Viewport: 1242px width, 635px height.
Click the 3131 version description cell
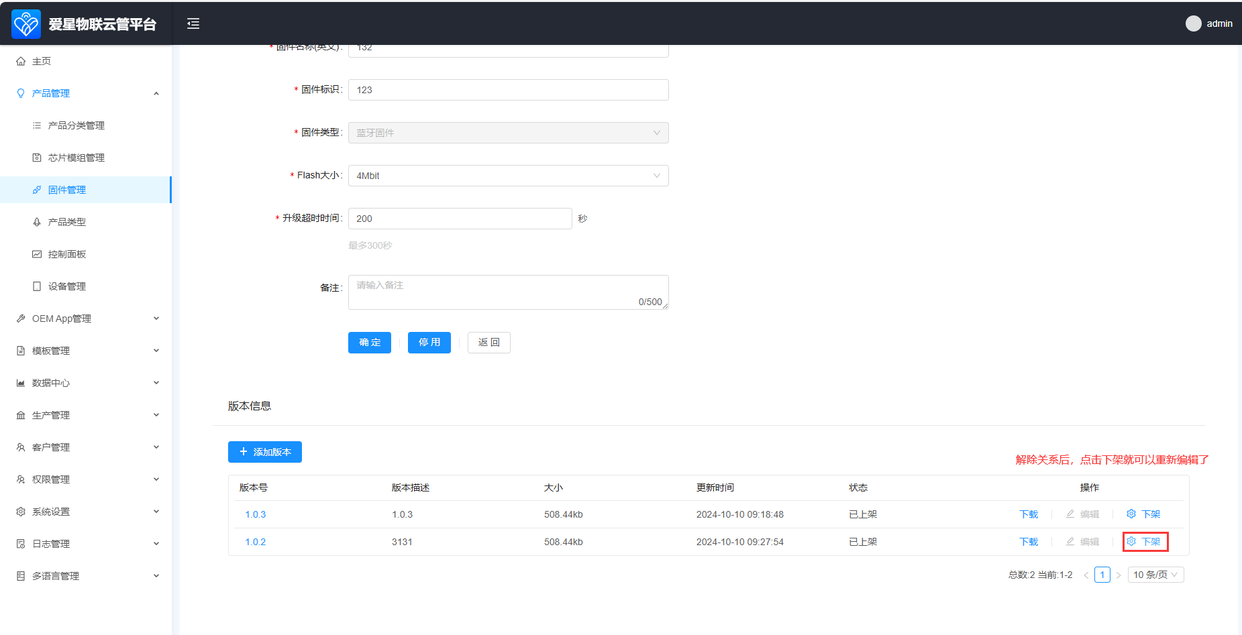[x=402, y=542]
